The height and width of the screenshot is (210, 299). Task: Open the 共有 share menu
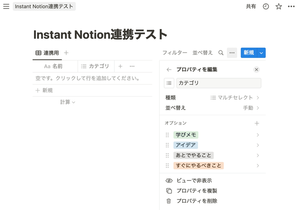tap(251, 6)
